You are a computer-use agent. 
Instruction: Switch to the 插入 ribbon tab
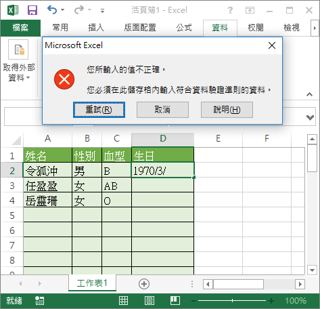(96, 28)
